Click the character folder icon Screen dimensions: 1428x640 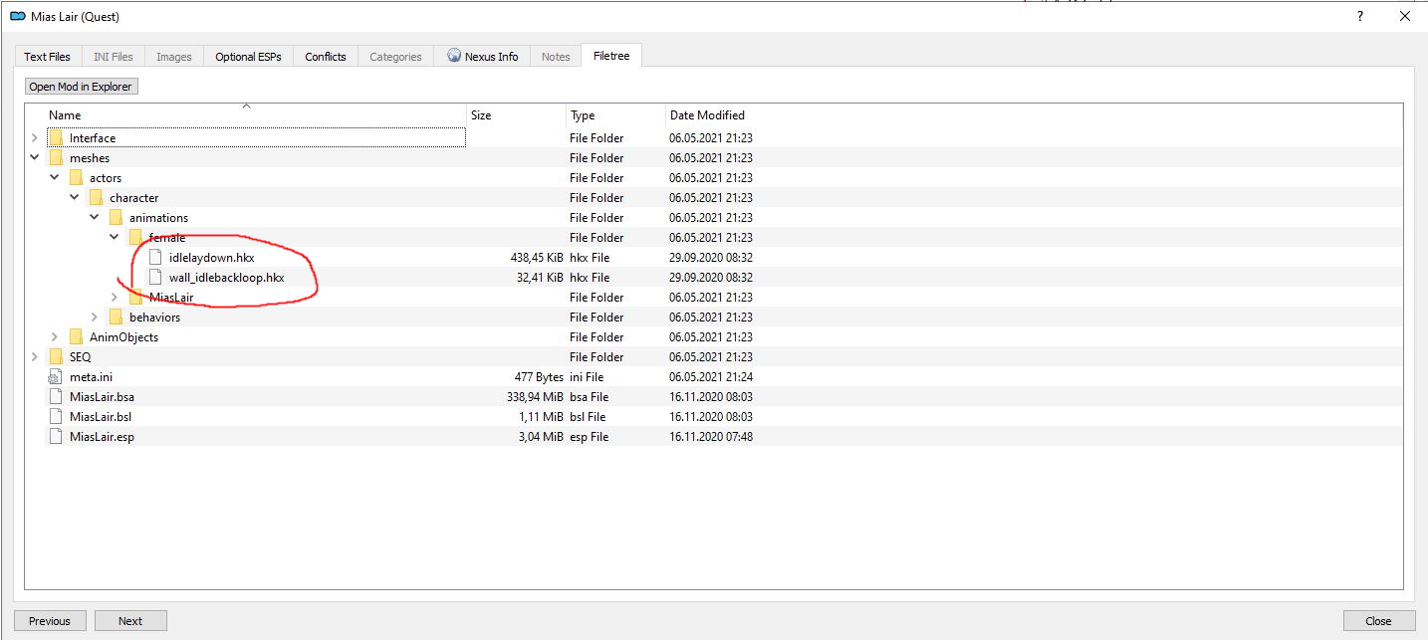pyautogui.click(x=96, y=198)
